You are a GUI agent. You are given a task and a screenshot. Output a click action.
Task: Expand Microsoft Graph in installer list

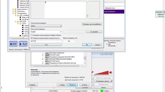point(43,55)
